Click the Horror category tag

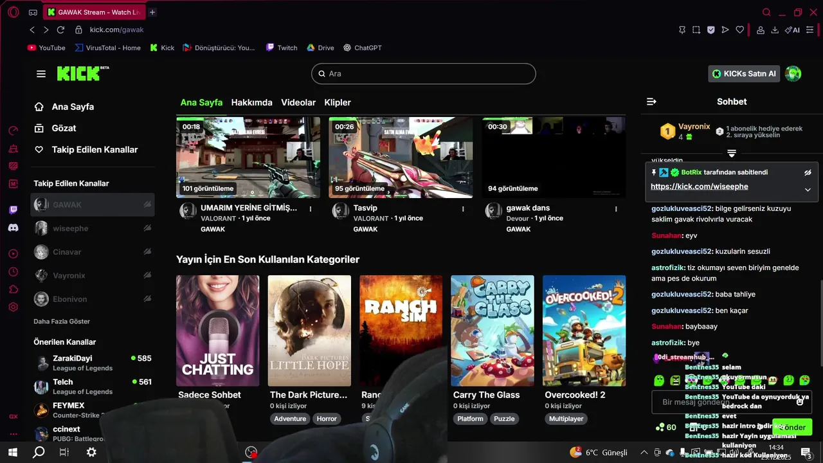(327, 419)
